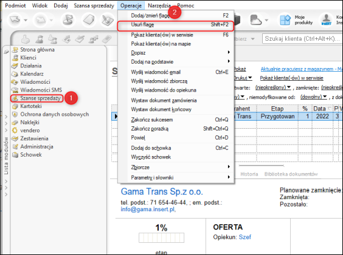
Task: Click the info@gama.insert.pl email link
Action: [x=147, y=209]
